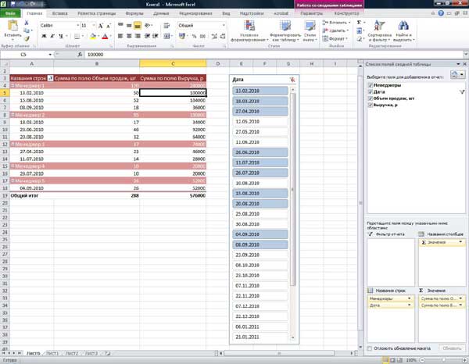Click the font color red swatch

pyautogui.click(x=105, y=37)
